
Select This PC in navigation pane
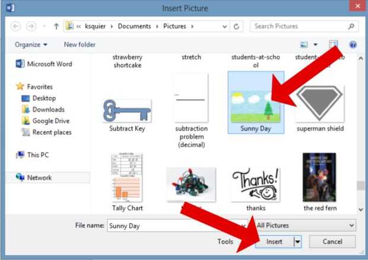(33, 155)
